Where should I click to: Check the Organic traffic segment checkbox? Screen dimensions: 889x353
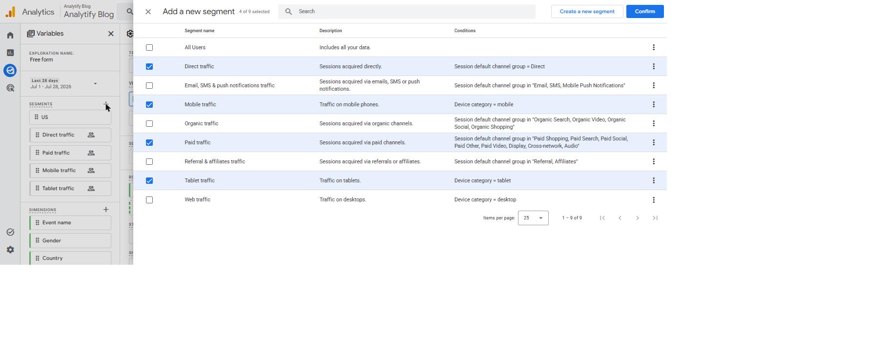149,123
